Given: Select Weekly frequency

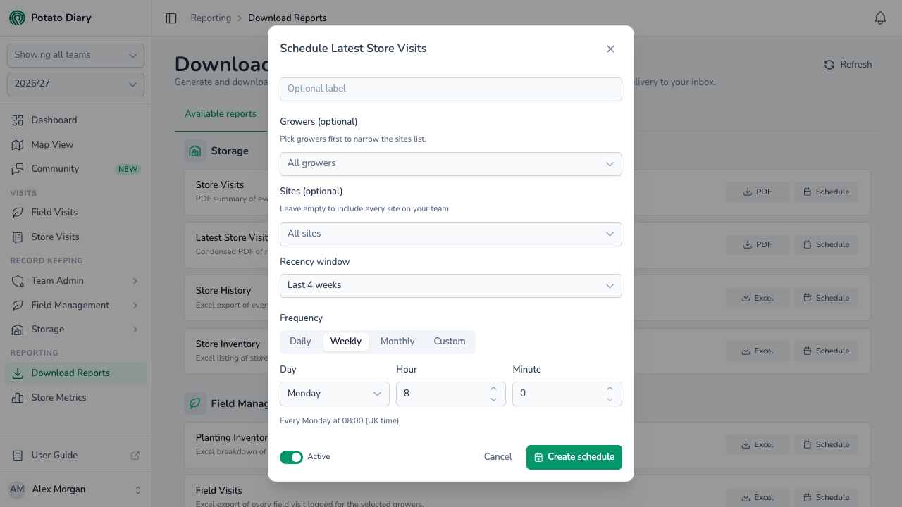Looking at the screenshot, I should tap(346, 342).
